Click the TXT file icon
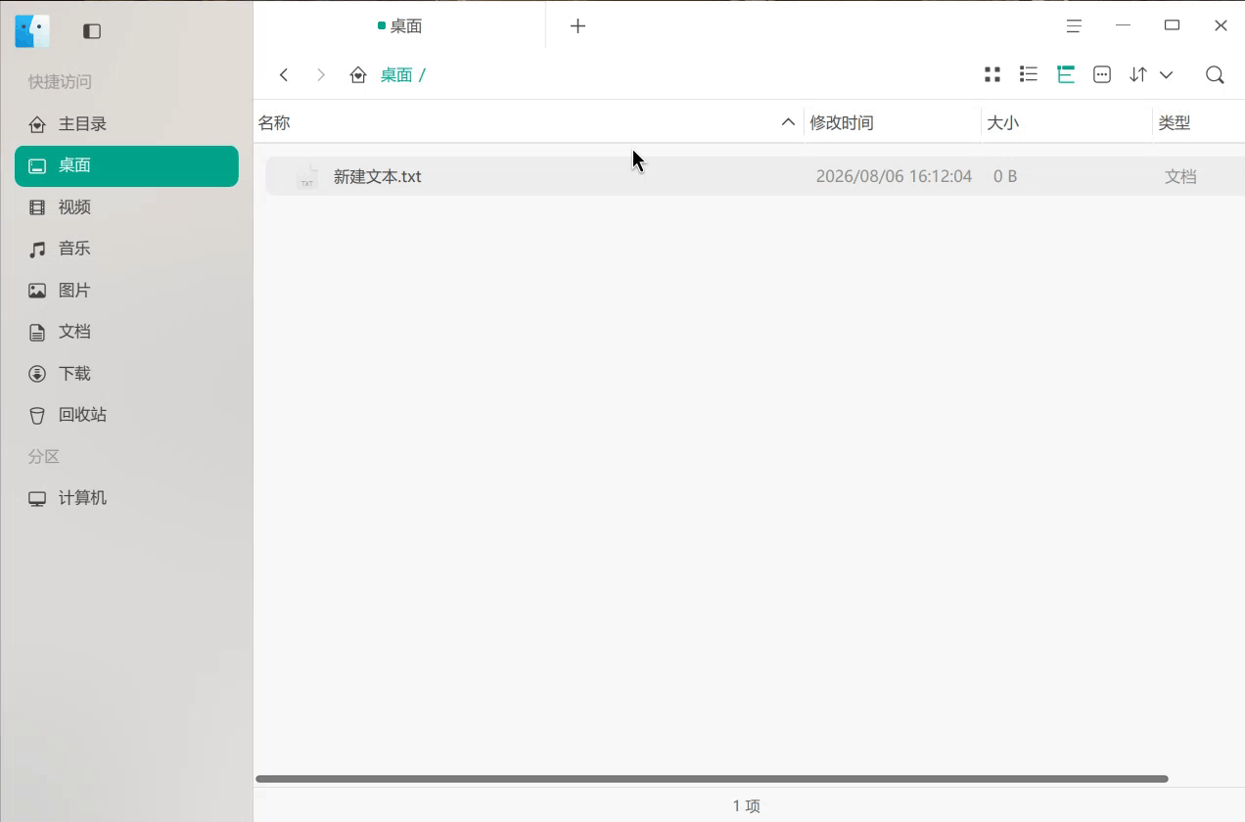 click(307, 176)
